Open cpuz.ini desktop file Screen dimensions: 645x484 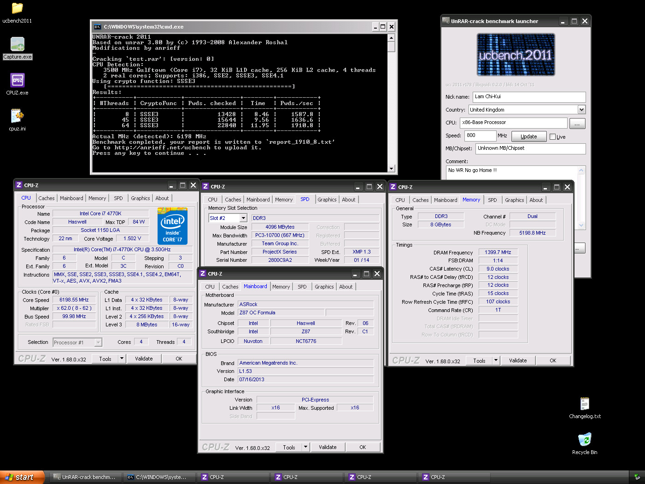[x=18, y=120]
